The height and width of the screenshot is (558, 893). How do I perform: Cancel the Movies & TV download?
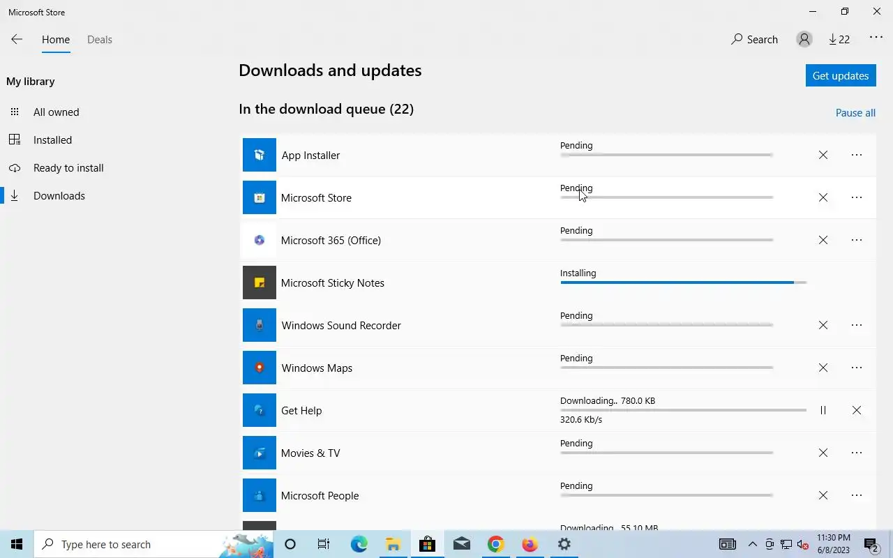[x=823, y=453]
